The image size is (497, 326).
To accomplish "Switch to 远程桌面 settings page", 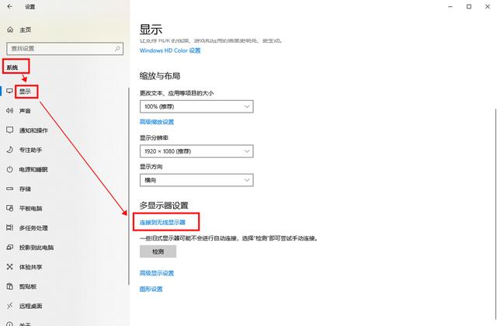I will (31, 306).
